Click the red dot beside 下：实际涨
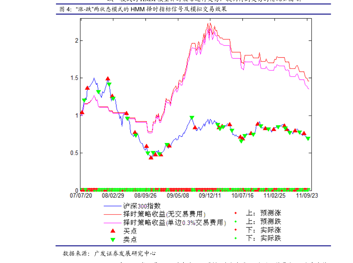The height and width of the screenshot is (263, 353). tap(236, 230)
